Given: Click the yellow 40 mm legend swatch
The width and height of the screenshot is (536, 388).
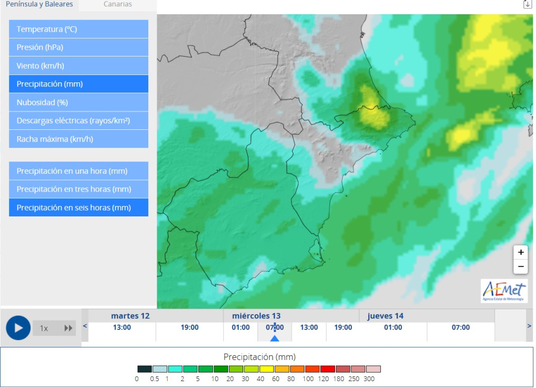Looking at the screenshot, I should pyautogui.click(x=266, y=369).
